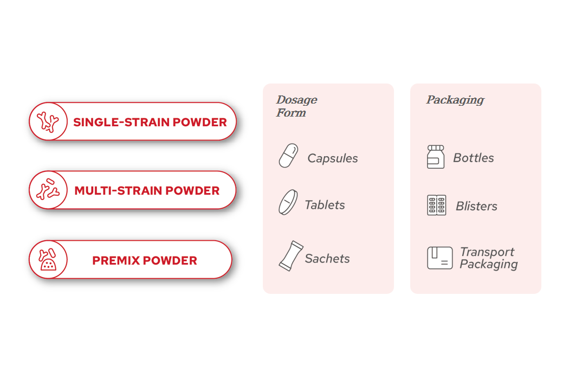Click the multi-strain bacteria icon

(x=48, y=190)
